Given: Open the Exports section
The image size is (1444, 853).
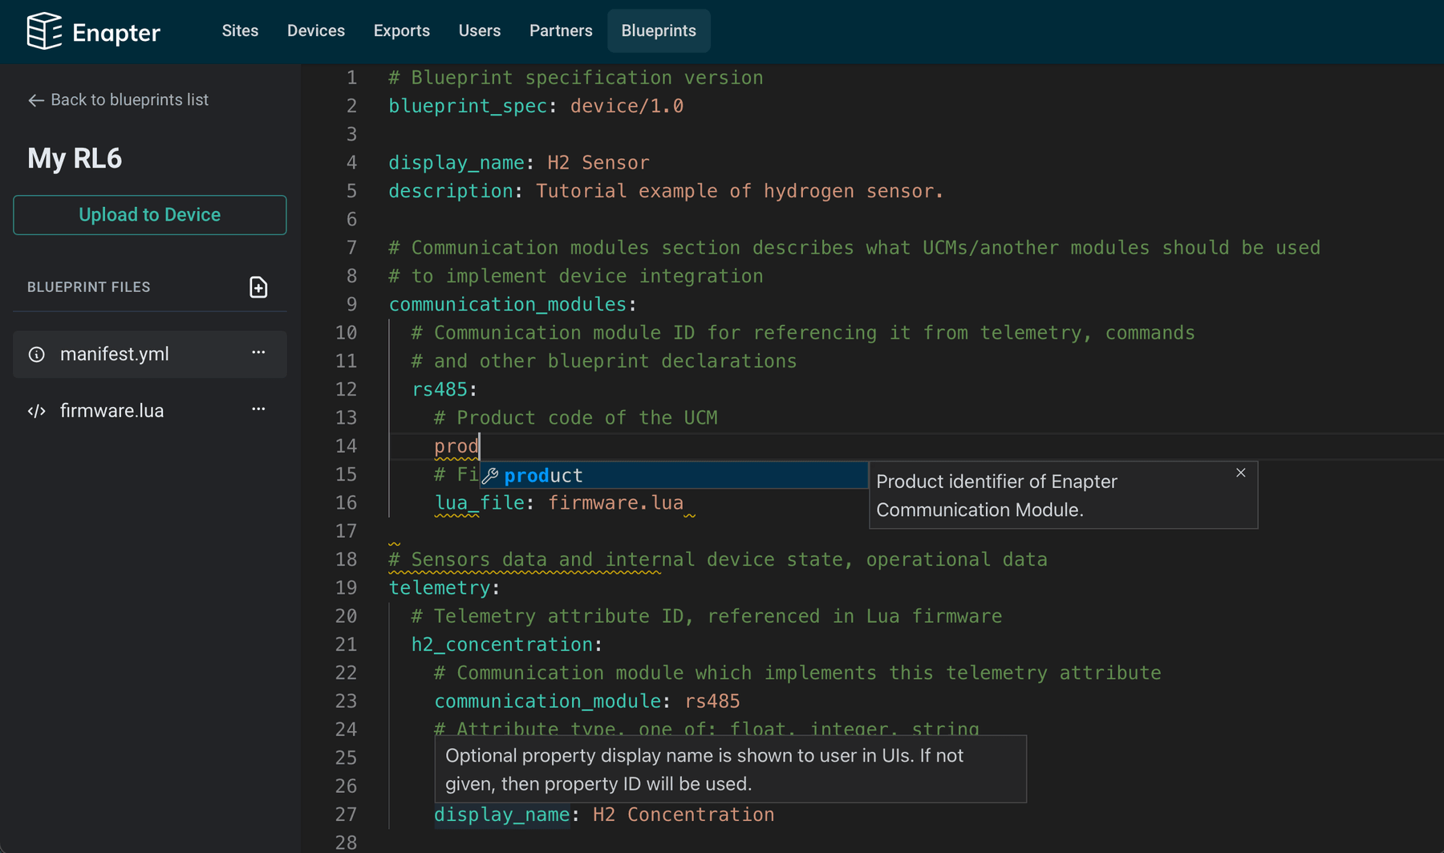Looking at the screenshot, I should pyautogui.click(x=401, y=30).
